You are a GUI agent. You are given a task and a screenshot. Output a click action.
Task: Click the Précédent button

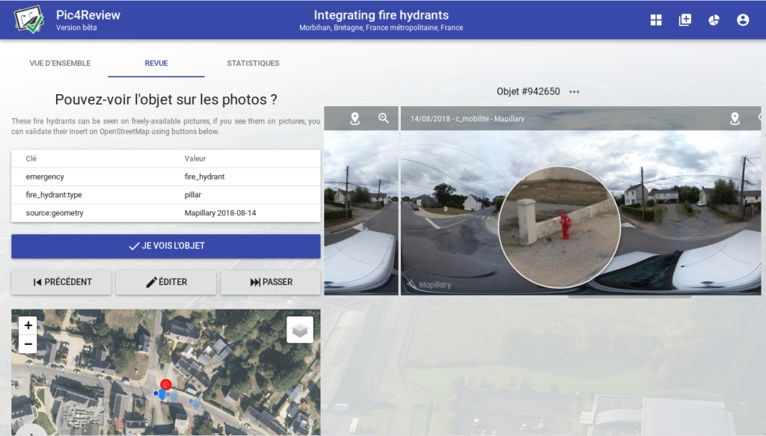tap(61, 282)
